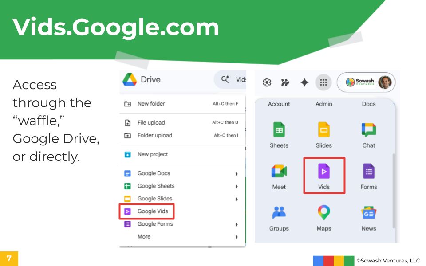The image size is (426, 266).
Task: Select Google Docs menu entry
Action: 182,173
